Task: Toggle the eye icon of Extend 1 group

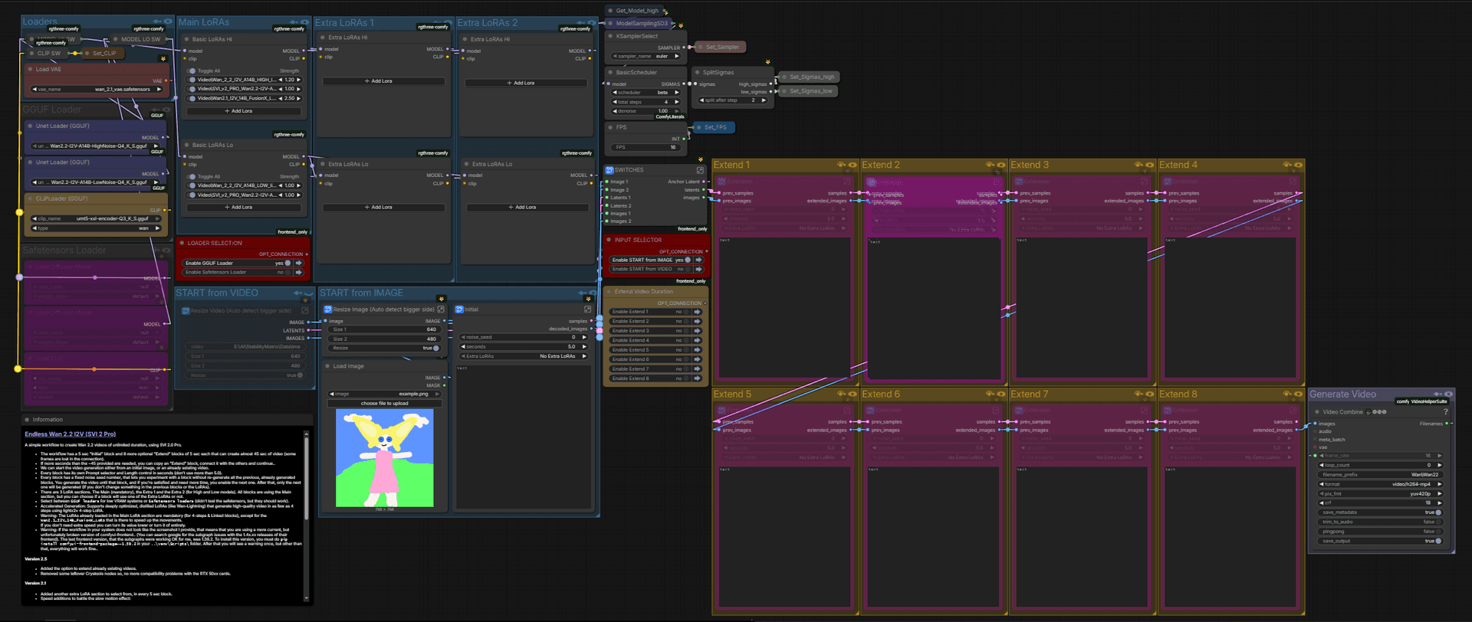Action: tap(853, 165)
